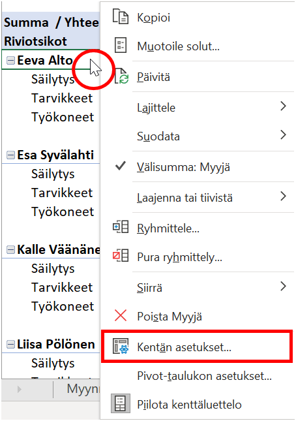Click the Ryhmittele group icon
The height and width of the screenshot is (421, 296).
[x=121, y=227]
